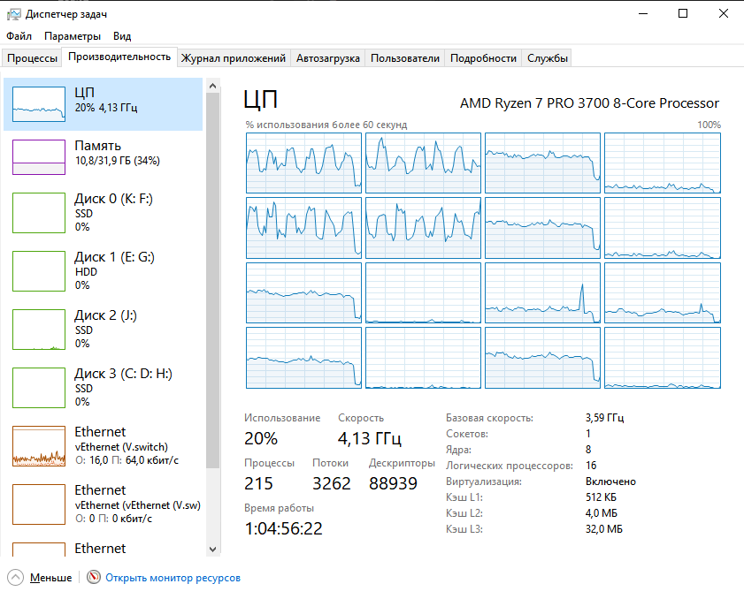Viewport: 744px width, 599px height.
Task: Click the bottom-right logical processor graph
Action: (x=663, y=358)
